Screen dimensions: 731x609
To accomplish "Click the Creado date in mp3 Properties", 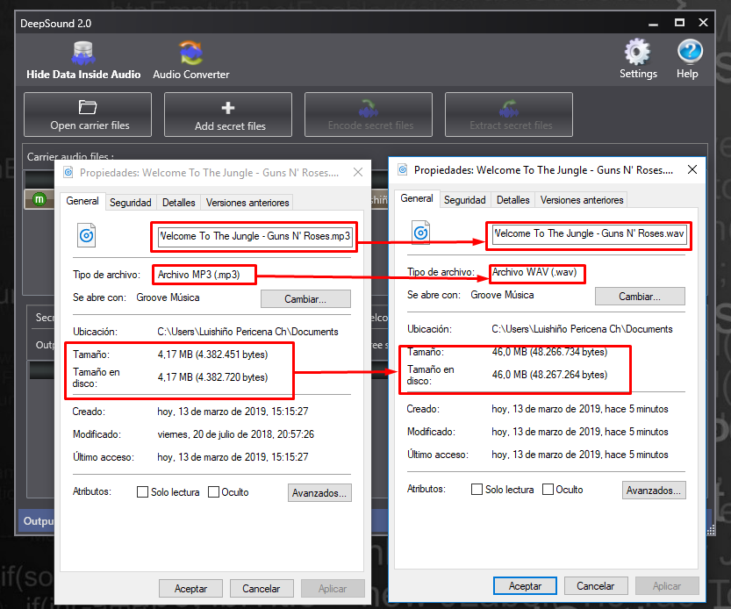I will pyautogui.click(x=233, y=412).
